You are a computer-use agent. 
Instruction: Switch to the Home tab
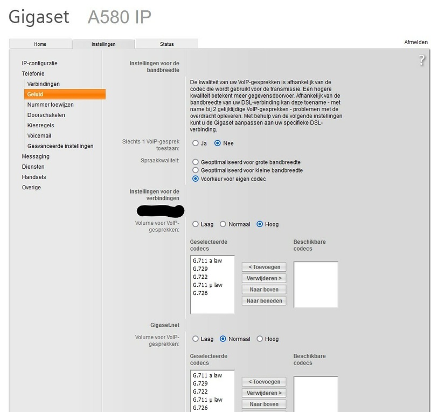[40, 44]
